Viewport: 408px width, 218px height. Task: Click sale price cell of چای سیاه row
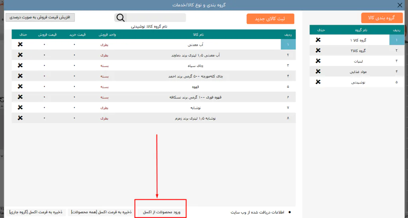coord(44,65)
